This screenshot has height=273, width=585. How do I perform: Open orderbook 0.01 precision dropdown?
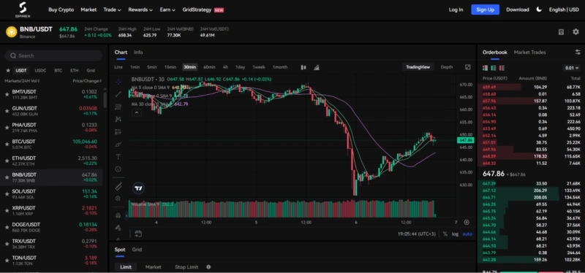point(572,68)
